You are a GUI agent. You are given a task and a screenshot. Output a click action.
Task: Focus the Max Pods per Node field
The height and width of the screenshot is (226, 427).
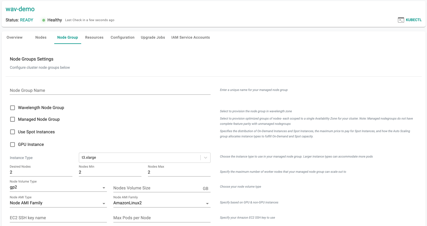tap(162, 218)
